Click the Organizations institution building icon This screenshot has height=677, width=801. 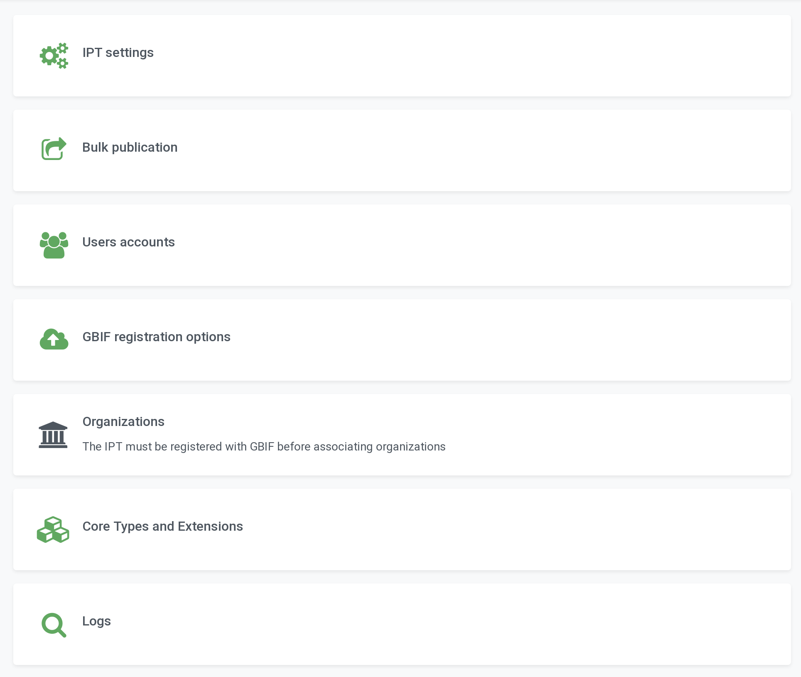pyautogui.click(x=53, y=435)
